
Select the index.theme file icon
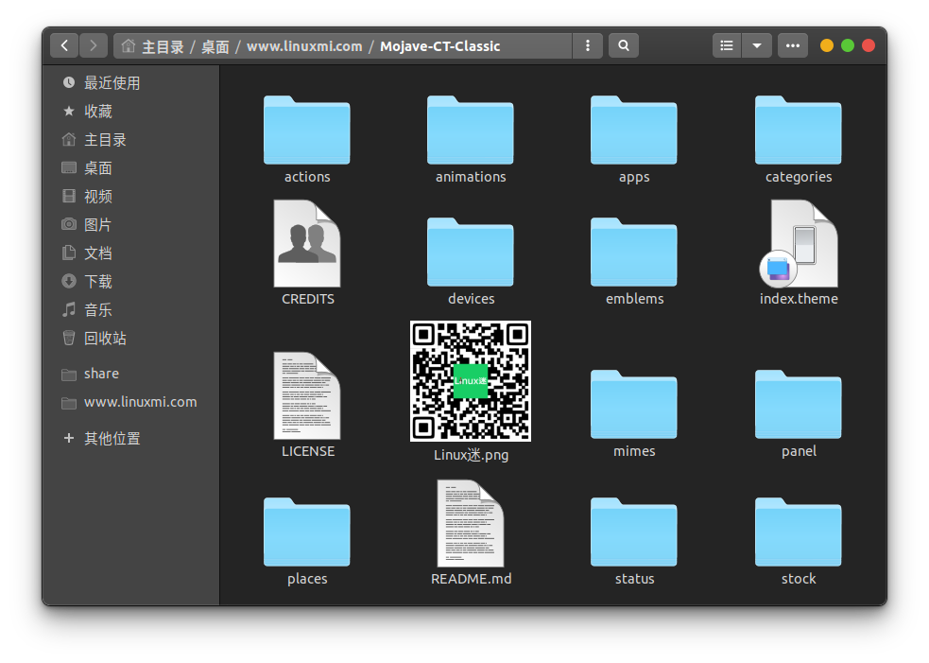coord(799,244)
